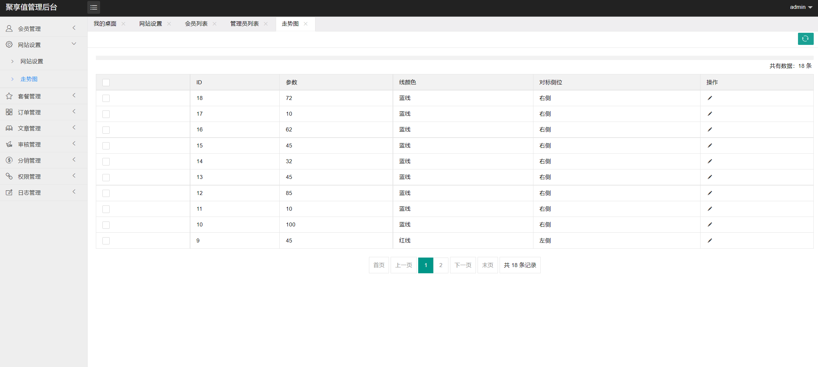Screen dimensions: 818x367
Task: Go to pagination page 2
Action: tap(441, 265)
